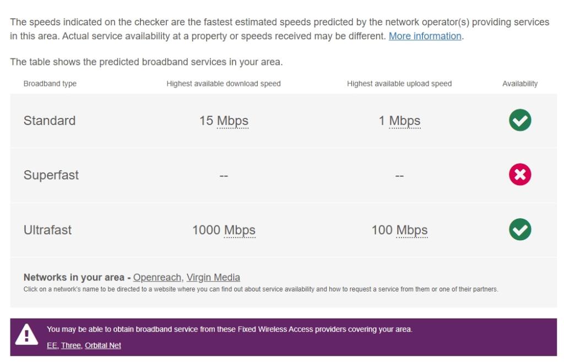Click the Availability column header
Screen dimensions: 564x362
click(x=519, y=83)
